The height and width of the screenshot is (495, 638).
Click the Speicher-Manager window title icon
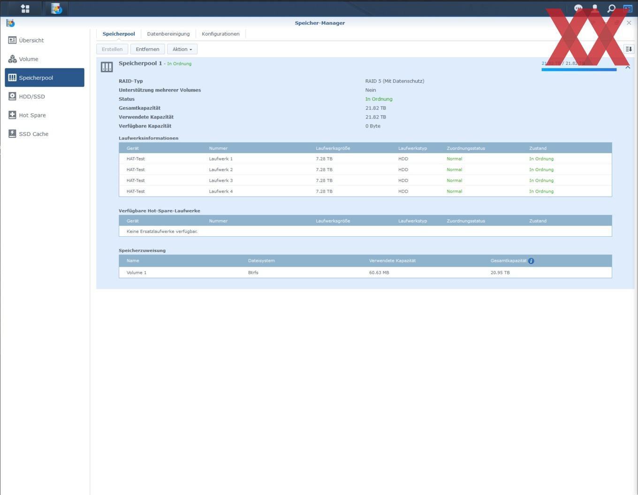[x=10, y=22]
